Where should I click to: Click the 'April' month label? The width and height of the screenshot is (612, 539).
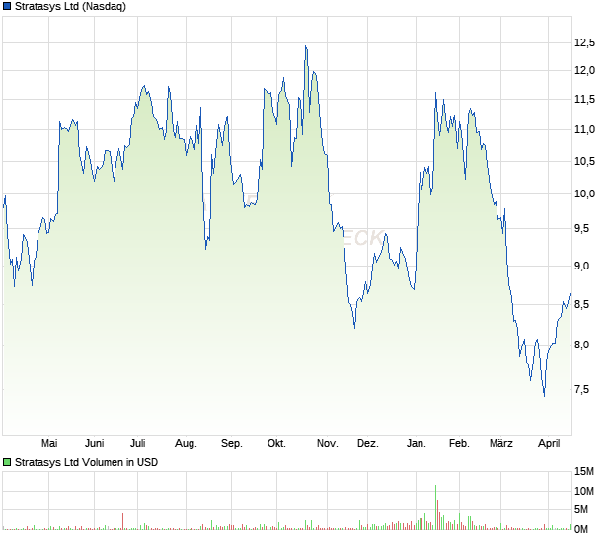click(549, 444)
